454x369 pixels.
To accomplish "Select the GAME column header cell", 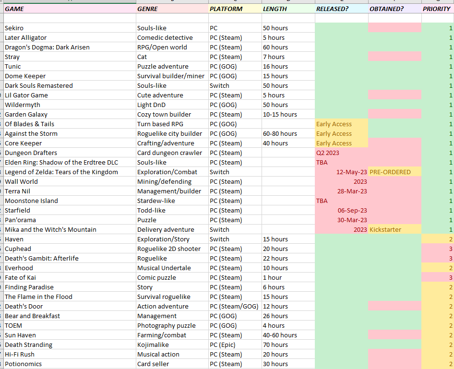I will tap(70, 9).
